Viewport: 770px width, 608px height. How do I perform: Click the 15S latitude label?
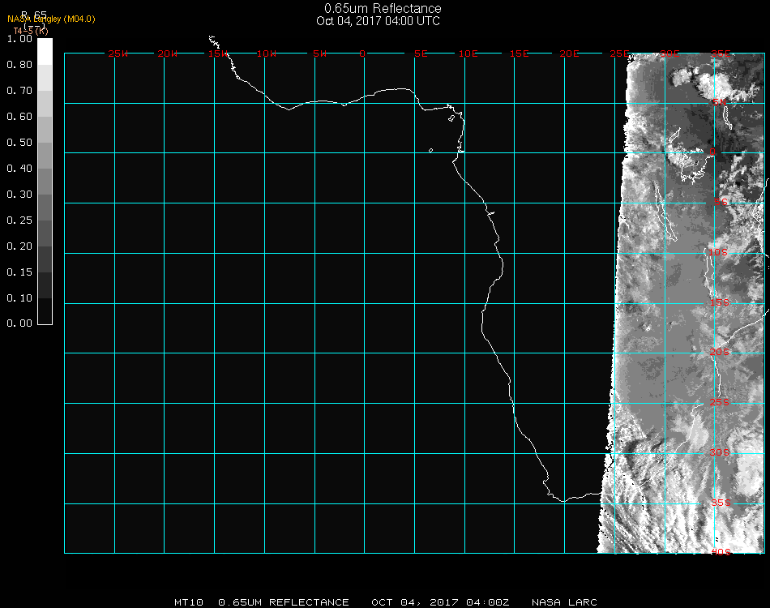pos(720,303)
